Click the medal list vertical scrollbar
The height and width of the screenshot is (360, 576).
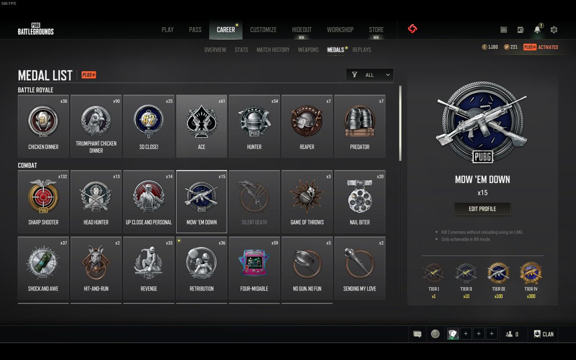[x=400, y=123]
